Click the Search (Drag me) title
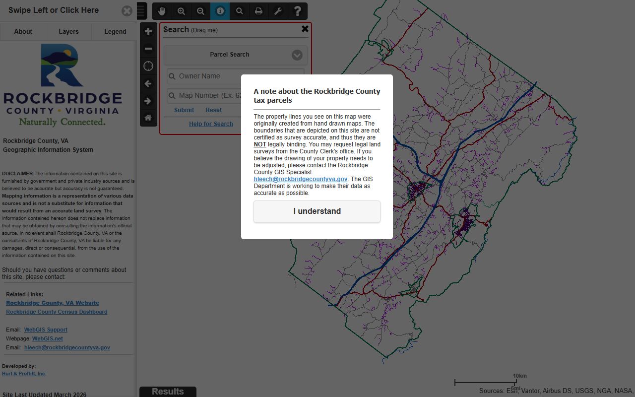Screen dimensions: 635x397 (190, 30)
